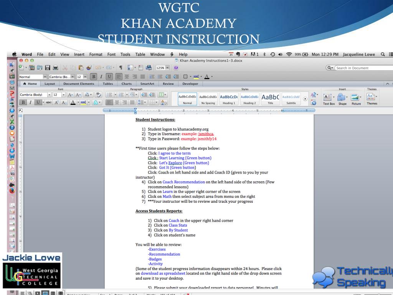Screen dimensions: 393x295
Task: Apply the Title style
Action: pos(271,99)
